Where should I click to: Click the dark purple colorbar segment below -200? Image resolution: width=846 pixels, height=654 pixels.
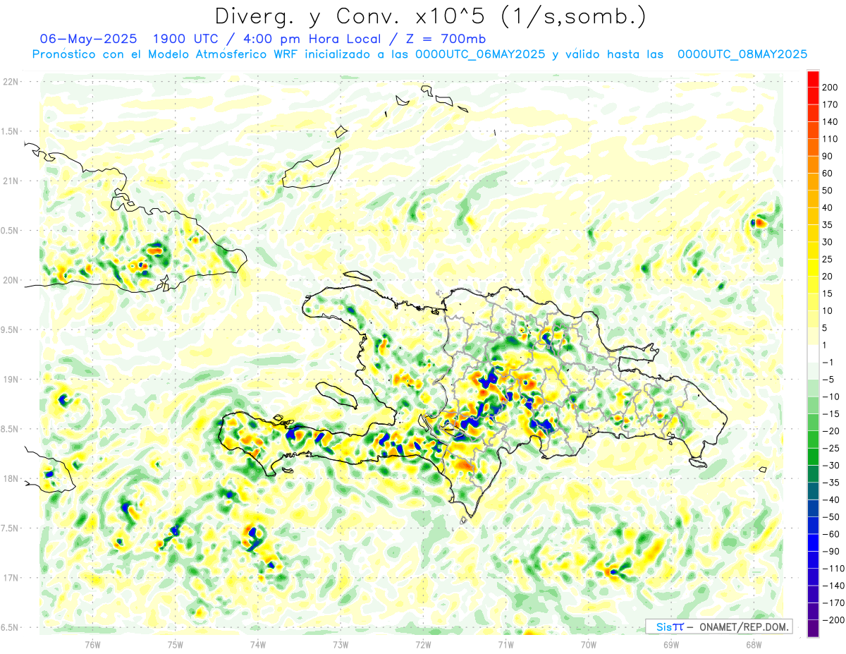tap(813, 629)
